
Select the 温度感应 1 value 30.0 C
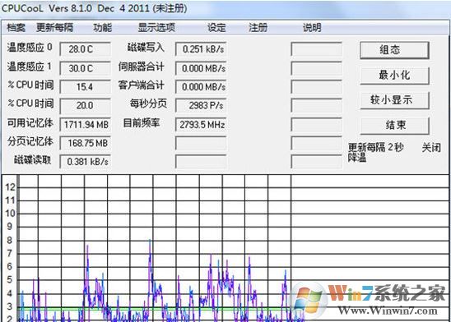click(x=85, y=68)
